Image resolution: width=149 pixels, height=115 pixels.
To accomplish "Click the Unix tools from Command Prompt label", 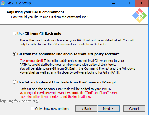I will (x=67, y=82).
